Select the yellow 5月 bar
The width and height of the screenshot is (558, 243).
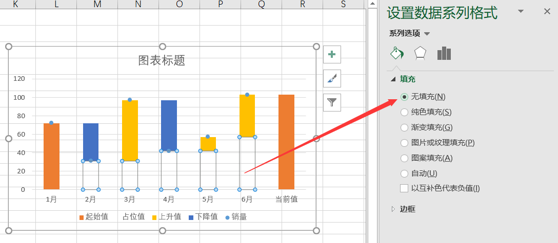(208, 144)
